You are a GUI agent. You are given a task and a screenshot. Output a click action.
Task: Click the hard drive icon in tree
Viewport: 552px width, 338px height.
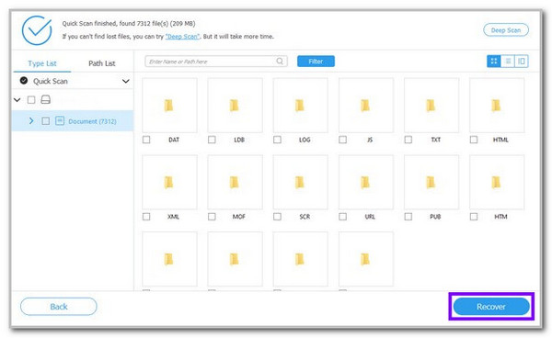45,100
